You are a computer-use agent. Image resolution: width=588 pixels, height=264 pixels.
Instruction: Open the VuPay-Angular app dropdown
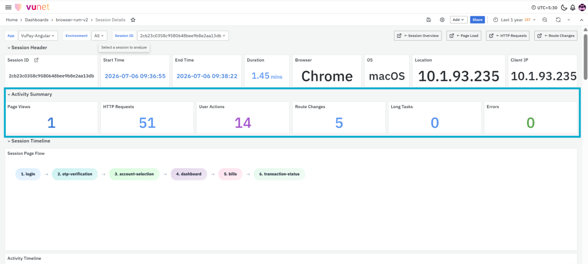point(38,36)
